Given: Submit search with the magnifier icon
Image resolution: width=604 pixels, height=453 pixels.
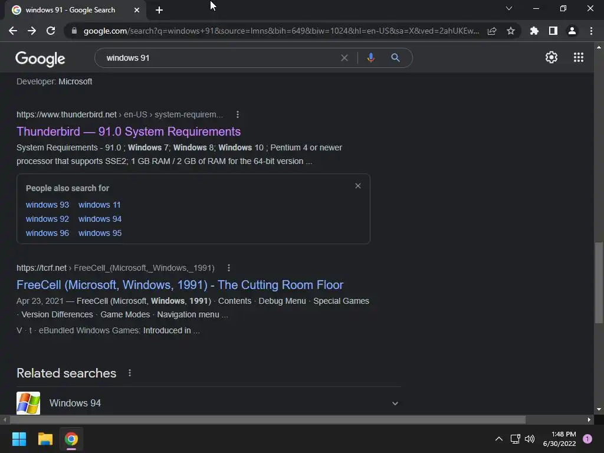Looking at the screenshot, I should [396, 58].
